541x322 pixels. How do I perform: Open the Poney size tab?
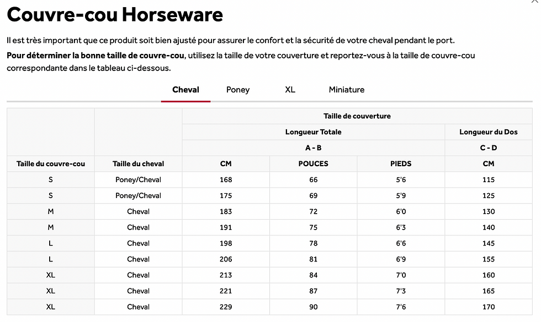238,90
